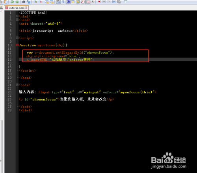Viewport: 197px width, 173px height.
Task: Click the obj.style.background="blue" line
Action: 53,56
